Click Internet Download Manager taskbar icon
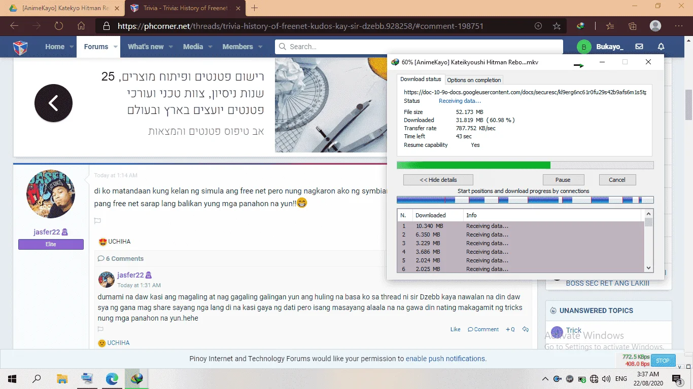 136,378
